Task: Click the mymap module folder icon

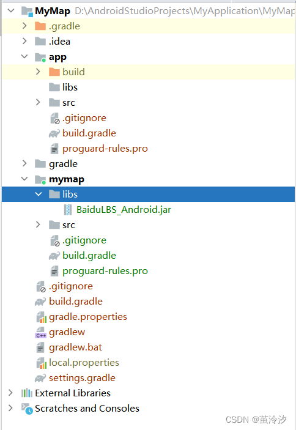Action: point(40,180)
